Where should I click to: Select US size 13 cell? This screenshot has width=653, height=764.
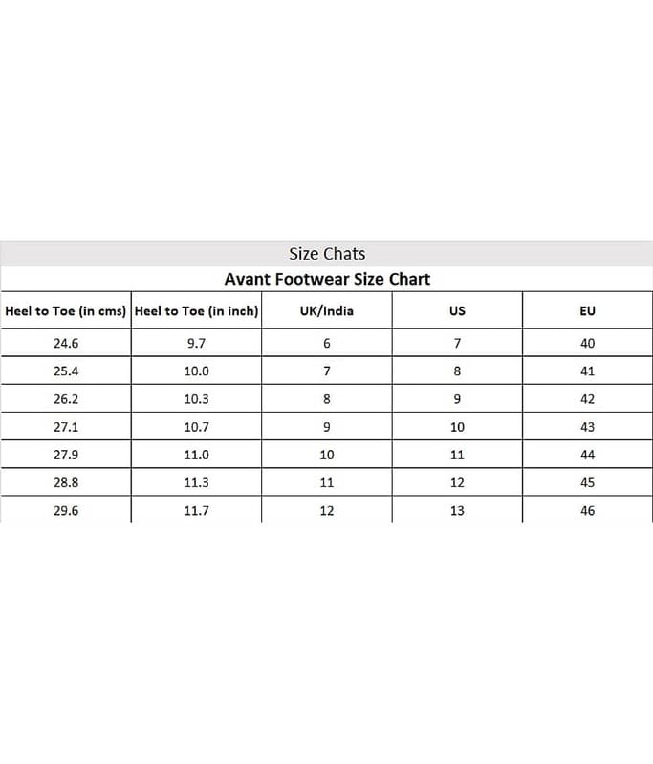(457, 510)
